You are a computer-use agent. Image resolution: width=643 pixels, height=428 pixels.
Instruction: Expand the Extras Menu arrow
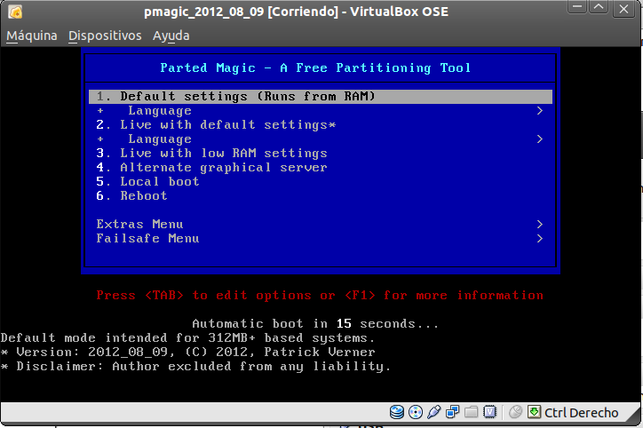(539, 225)
